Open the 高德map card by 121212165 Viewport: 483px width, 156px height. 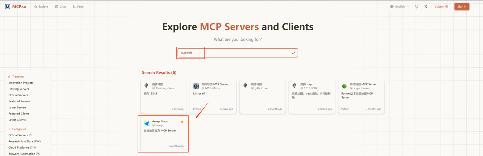point(312,96)
